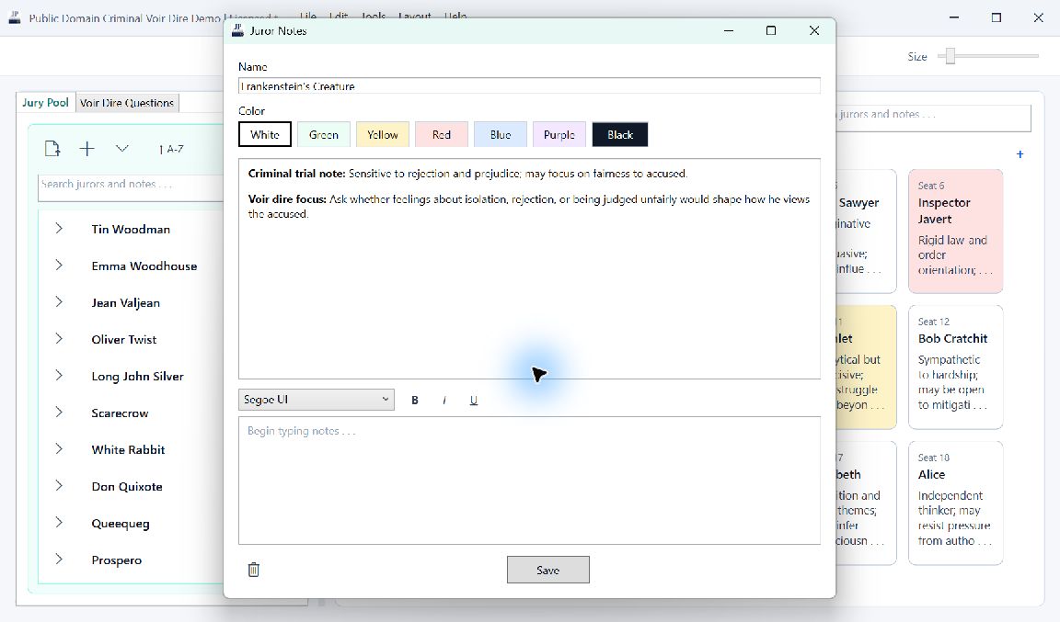Expand the Prospero row
1060x622 pixels.
[x=59, y=560]
